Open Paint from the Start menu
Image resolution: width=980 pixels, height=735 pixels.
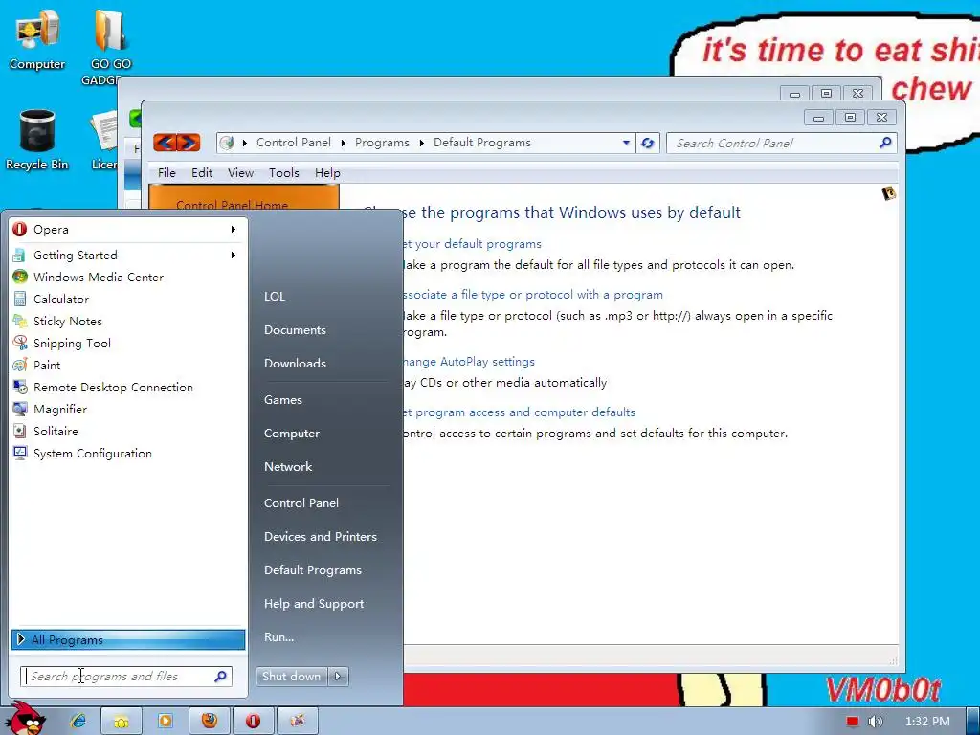coord(128,365)
